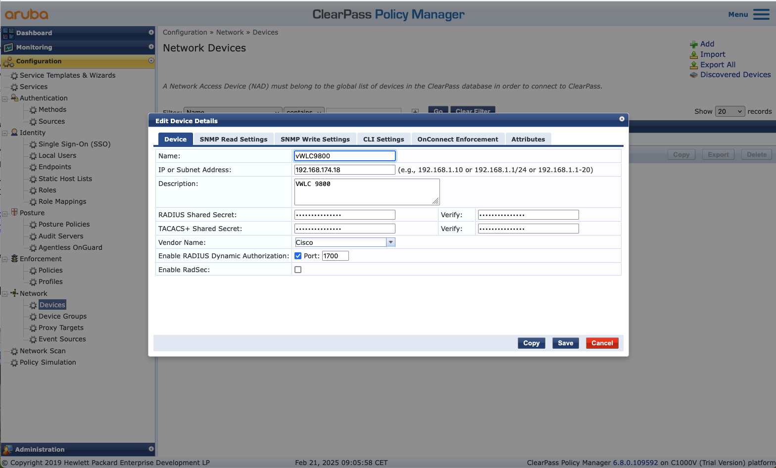
Task: Click the dialog Copy button
Action: click(532, 343)
